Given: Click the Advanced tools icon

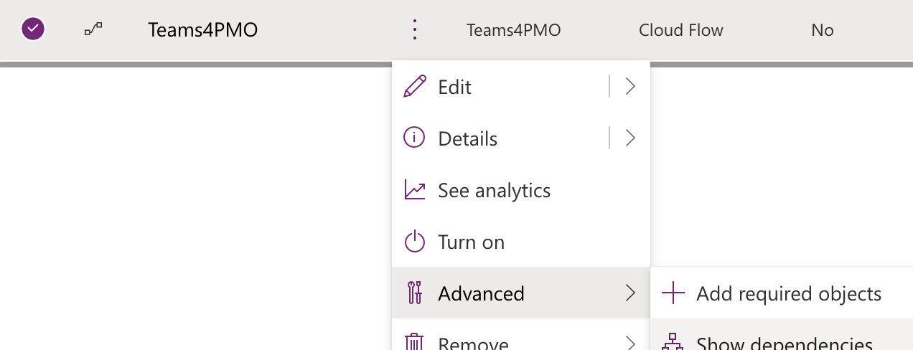Looking at the screenshot, I should coord(415,293).
